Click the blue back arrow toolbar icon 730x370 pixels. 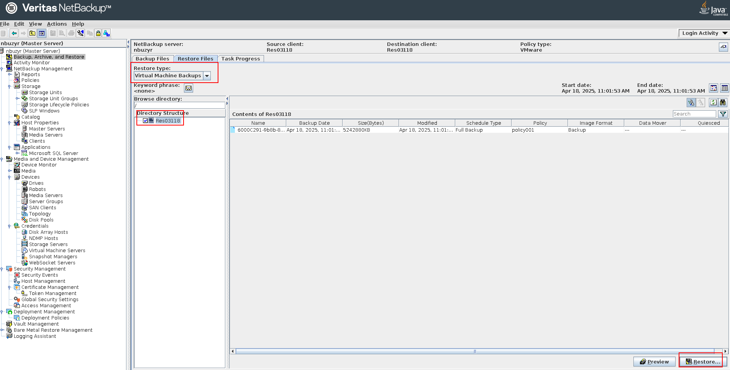coord(14,33)
